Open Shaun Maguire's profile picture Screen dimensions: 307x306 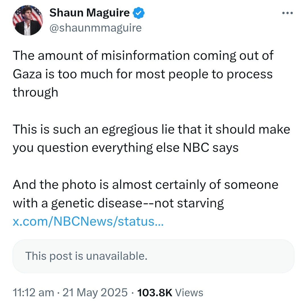tap(28, 20)
